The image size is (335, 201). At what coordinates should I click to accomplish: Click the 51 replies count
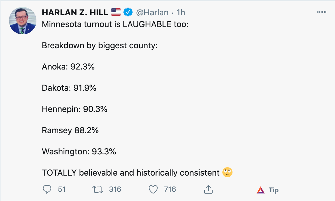(x=62, y=190)
